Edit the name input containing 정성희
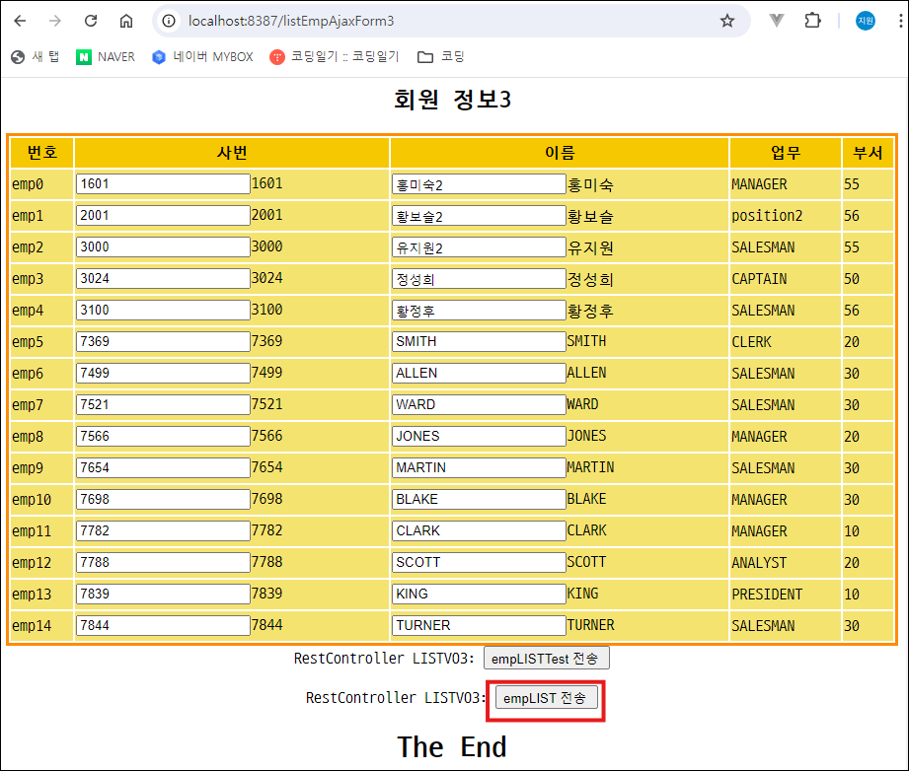The width and height of the screenshot is (909, 771). point(479,279)
